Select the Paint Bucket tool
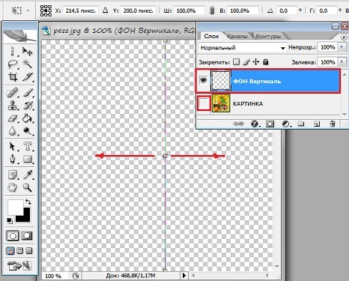Viewport: 349px width, 281px height. click(27, 118)
